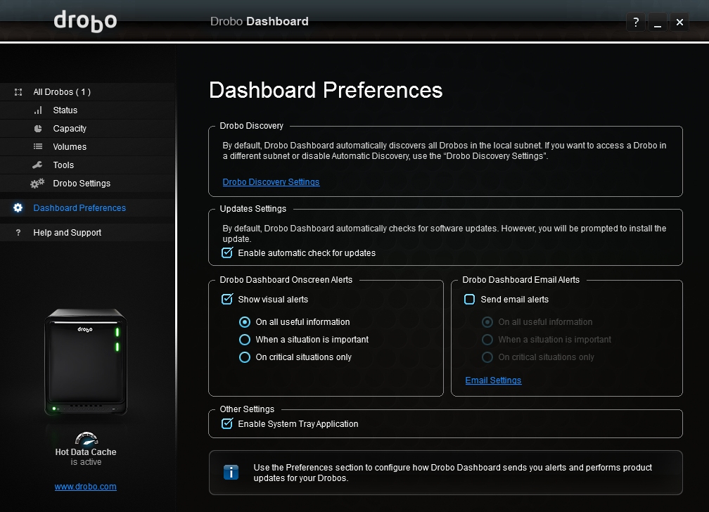
Task: Click the Capacity pie-chart icon
Action: coord(38,129)
